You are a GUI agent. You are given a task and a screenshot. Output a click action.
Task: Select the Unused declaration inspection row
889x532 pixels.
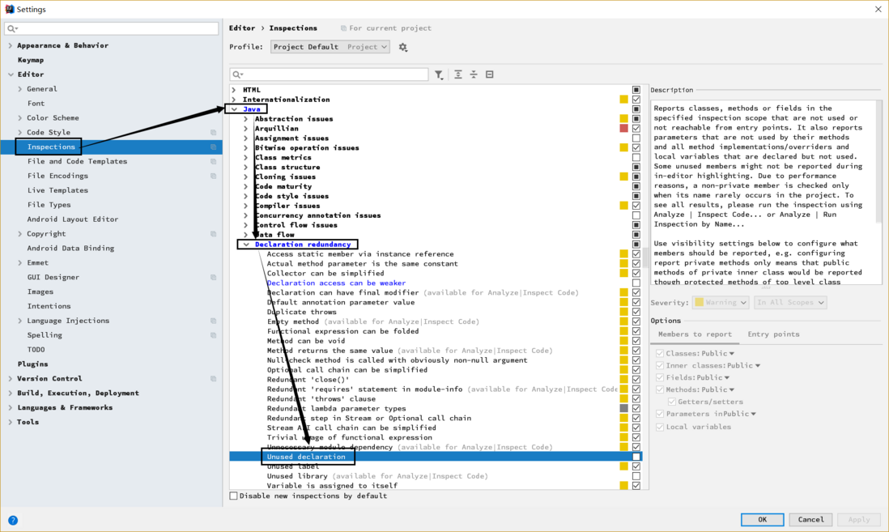(436, 457)
